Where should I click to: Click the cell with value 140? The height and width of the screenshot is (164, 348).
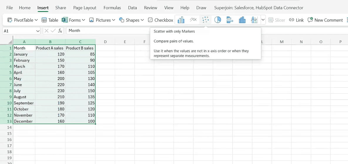(x=81, y=85)
